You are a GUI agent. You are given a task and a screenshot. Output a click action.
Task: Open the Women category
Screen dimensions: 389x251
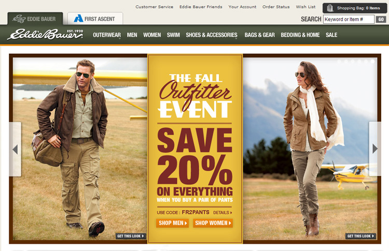(x=152, y=35)
